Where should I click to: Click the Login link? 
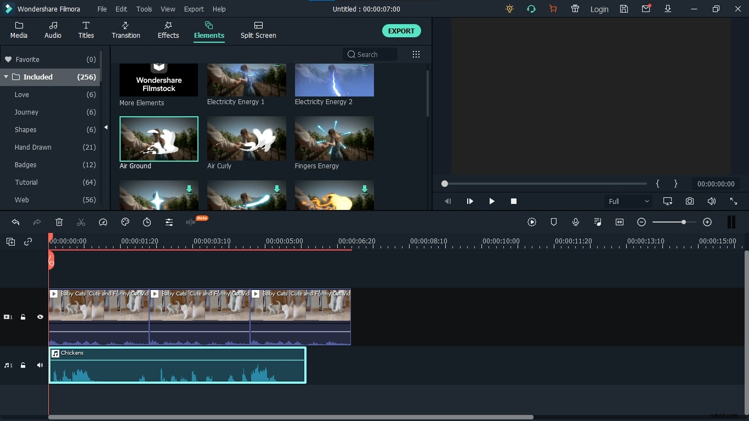pos(599,9)
